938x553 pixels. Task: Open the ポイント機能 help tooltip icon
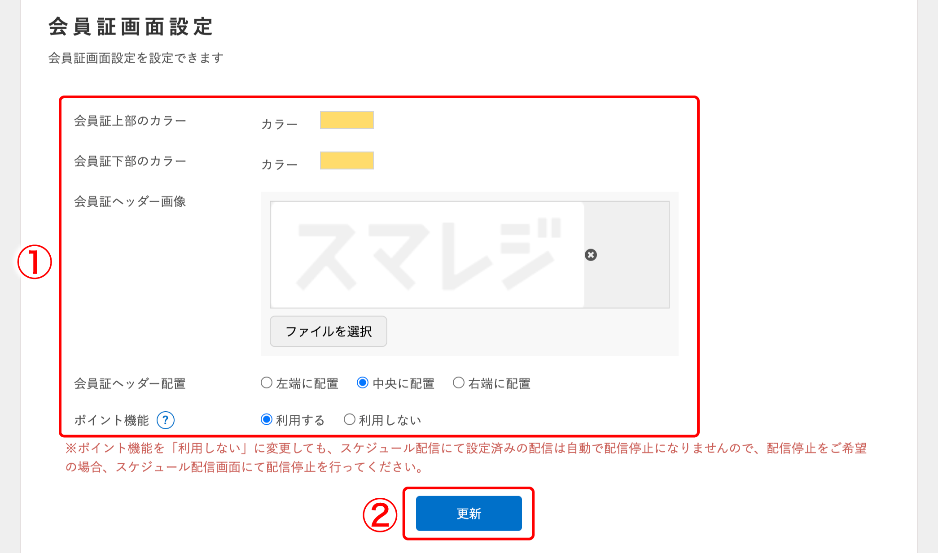(166, 420)
